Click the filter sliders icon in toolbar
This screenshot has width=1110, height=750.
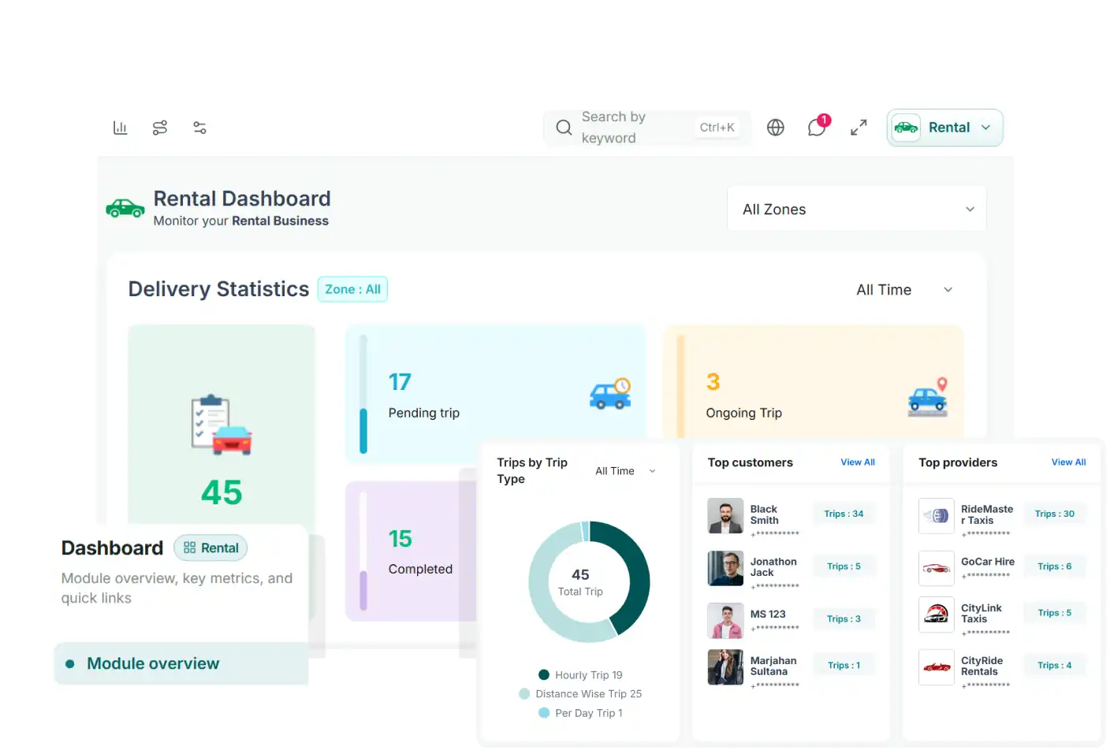pyautogui.click(x=199, y=128)
